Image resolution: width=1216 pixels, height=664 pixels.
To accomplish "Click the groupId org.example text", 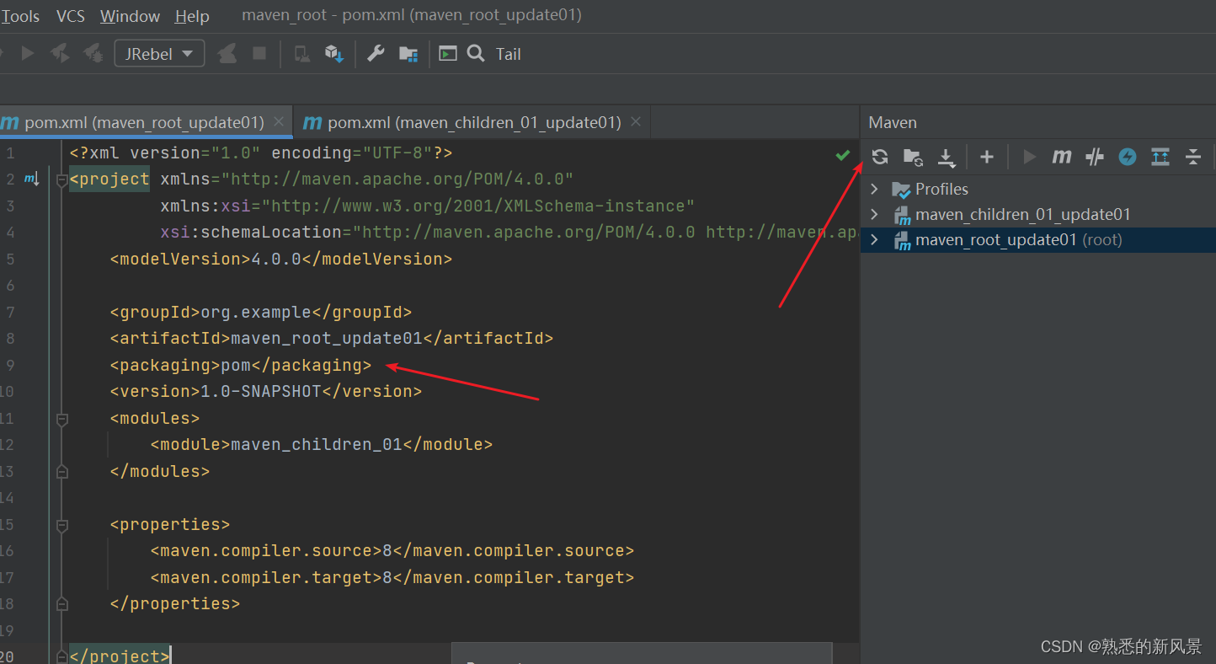I will [256, 312].
